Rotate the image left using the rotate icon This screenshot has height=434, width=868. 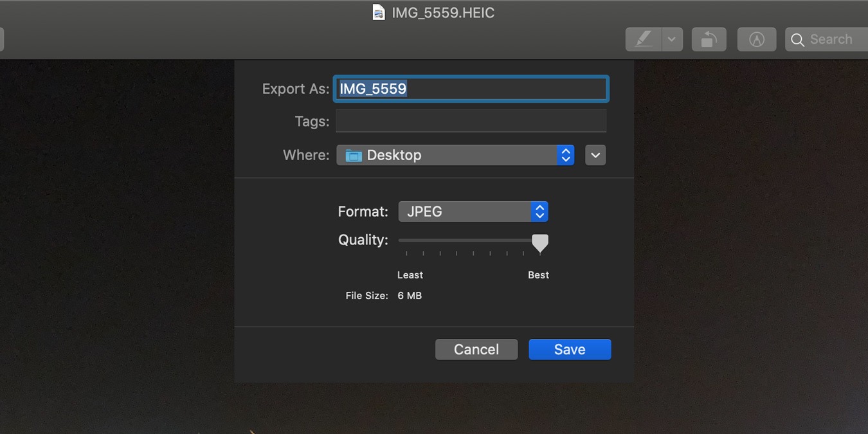(x=709, y=39)
